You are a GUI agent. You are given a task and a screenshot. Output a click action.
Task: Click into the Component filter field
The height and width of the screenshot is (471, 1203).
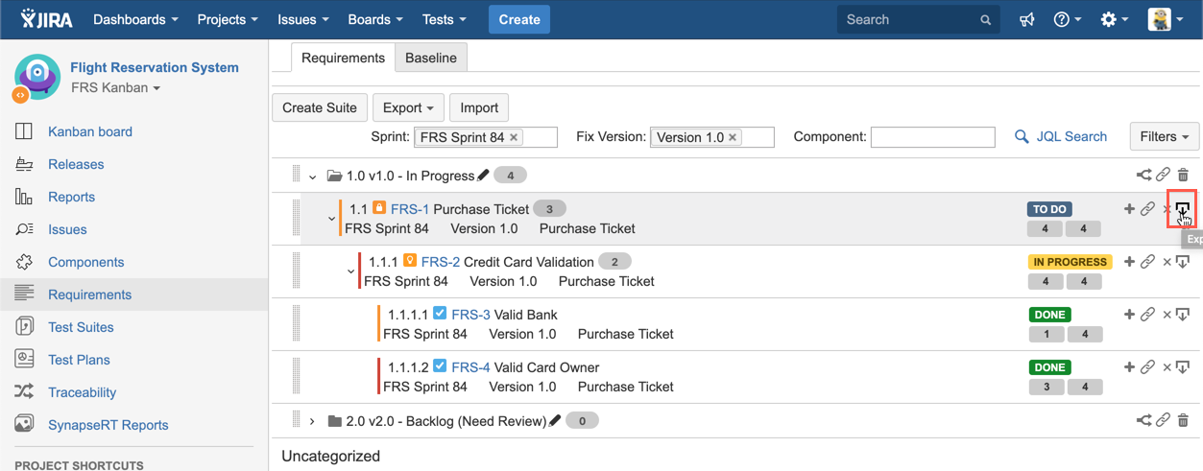click(x=931, y=138)
